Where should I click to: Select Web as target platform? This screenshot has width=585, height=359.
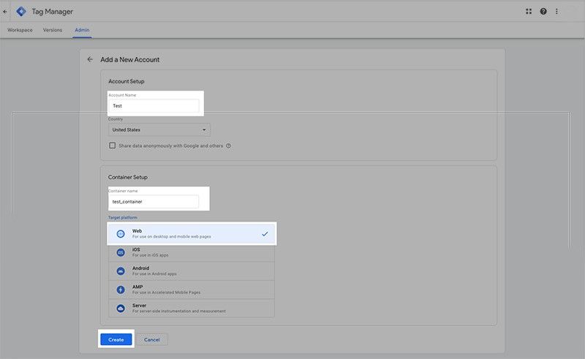[x=192, y=234]
